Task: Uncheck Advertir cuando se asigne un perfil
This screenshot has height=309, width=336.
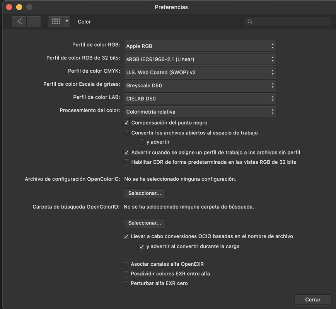Action: (x=126, y=153)
